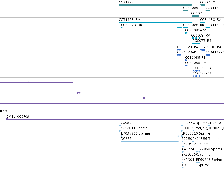Viewport: 224px width, 169px height.
Task: Select protein CG6073-PB label
Action: [202, 73]
